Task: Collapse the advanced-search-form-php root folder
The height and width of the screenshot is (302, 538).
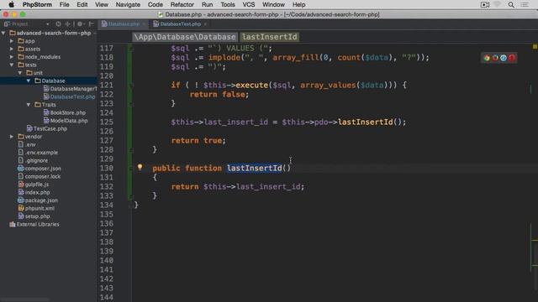Action: pos(3,33)
